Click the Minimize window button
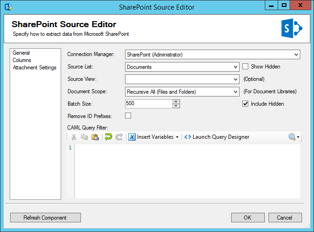 pyautogui.click(x=271, y=5)
